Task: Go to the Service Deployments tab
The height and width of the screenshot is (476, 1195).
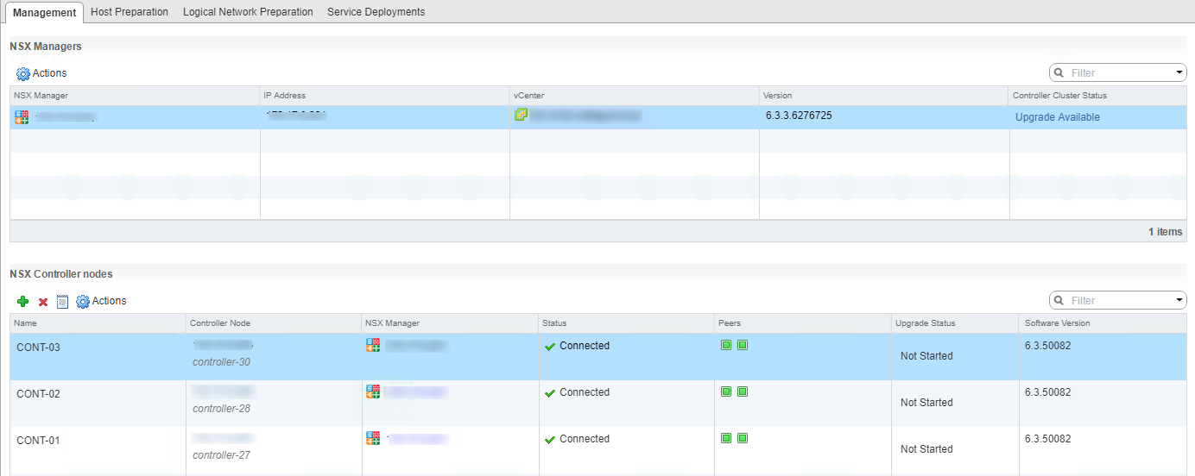Action: pyautogui.click(x=376, y=12)
